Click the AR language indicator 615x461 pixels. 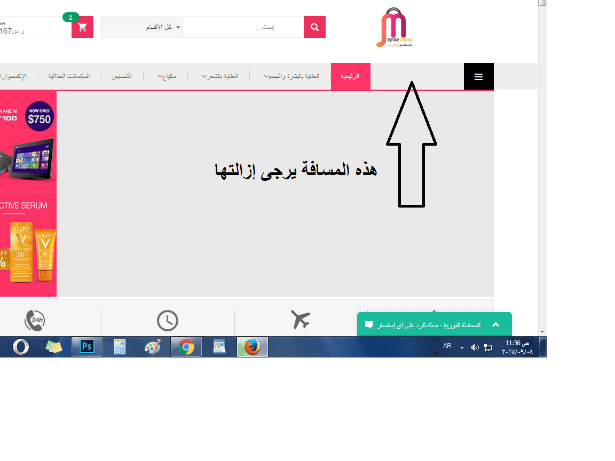[x=447, y=346]
